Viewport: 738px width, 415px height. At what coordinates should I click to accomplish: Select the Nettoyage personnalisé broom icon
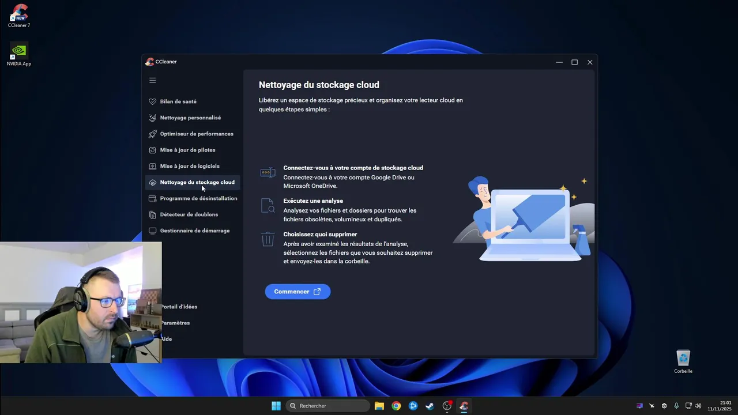tap(152, 118)
